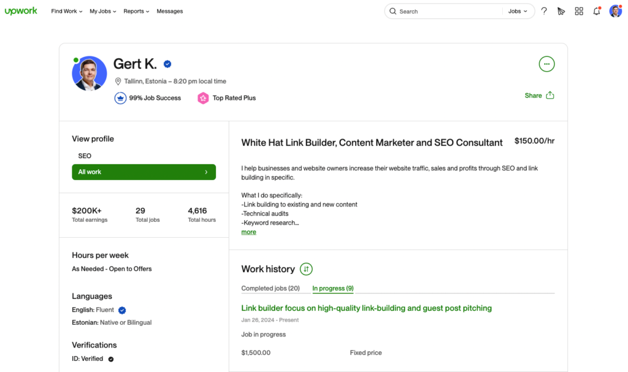Click the 29 Total jobs stat
Screen dimensions: 628x372
click(x=147, y=214)
